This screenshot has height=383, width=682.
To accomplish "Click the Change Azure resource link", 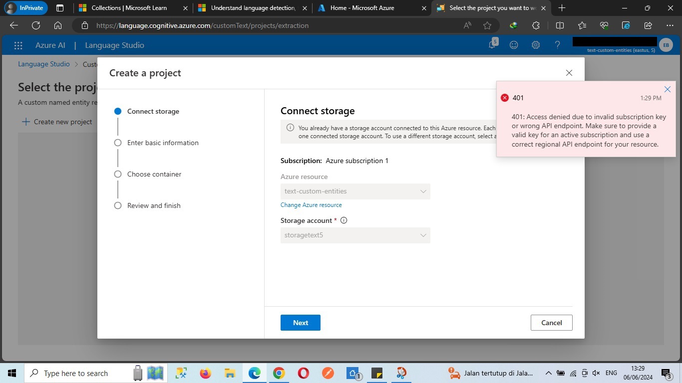I will click(x=311, y=205).
